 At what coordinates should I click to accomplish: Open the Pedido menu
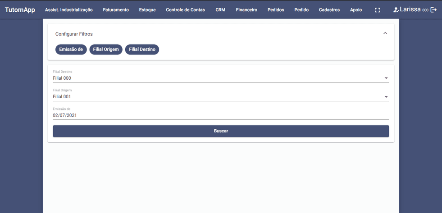[x=301, y=10]
